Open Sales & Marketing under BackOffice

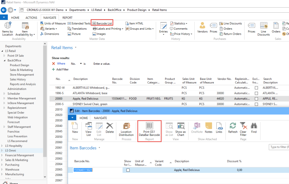point(21,70)
